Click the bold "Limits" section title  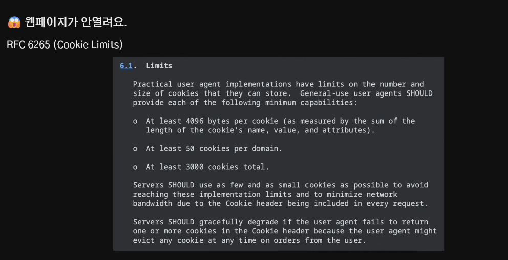pos(159,66)
